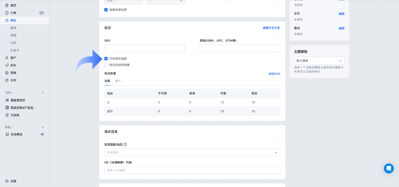Focus the 条码(ISBN、UPC、GTIN等) input field
The height and width of the screenshot is (187, 399).
coord(240,49)
